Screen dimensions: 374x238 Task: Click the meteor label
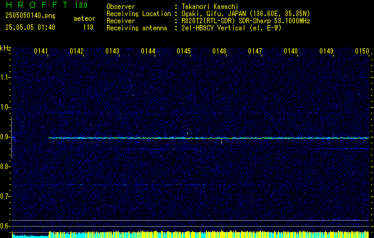coord(84,18)
